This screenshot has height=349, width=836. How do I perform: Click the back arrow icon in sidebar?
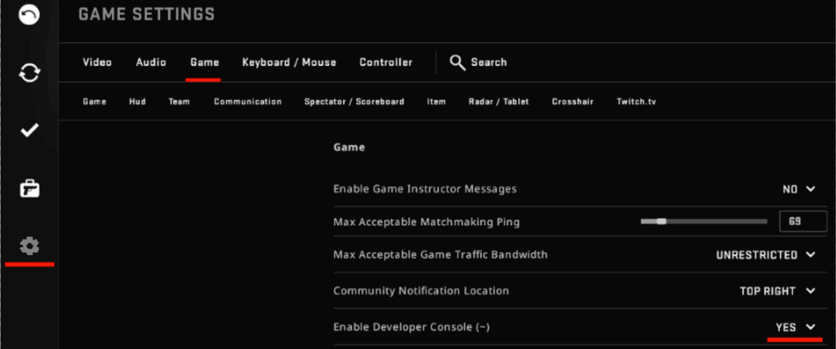coord(29,14)
